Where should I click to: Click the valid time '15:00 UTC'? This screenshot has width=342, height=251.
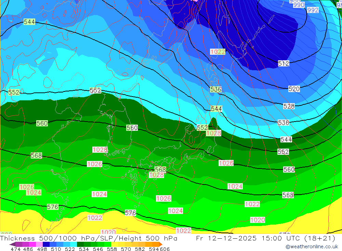coord(281,238)
